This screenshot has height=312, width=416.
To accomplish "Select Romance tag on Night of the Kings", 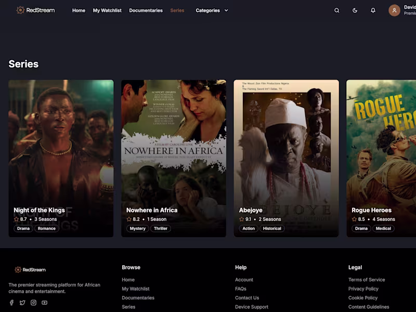I will [47, 228].
